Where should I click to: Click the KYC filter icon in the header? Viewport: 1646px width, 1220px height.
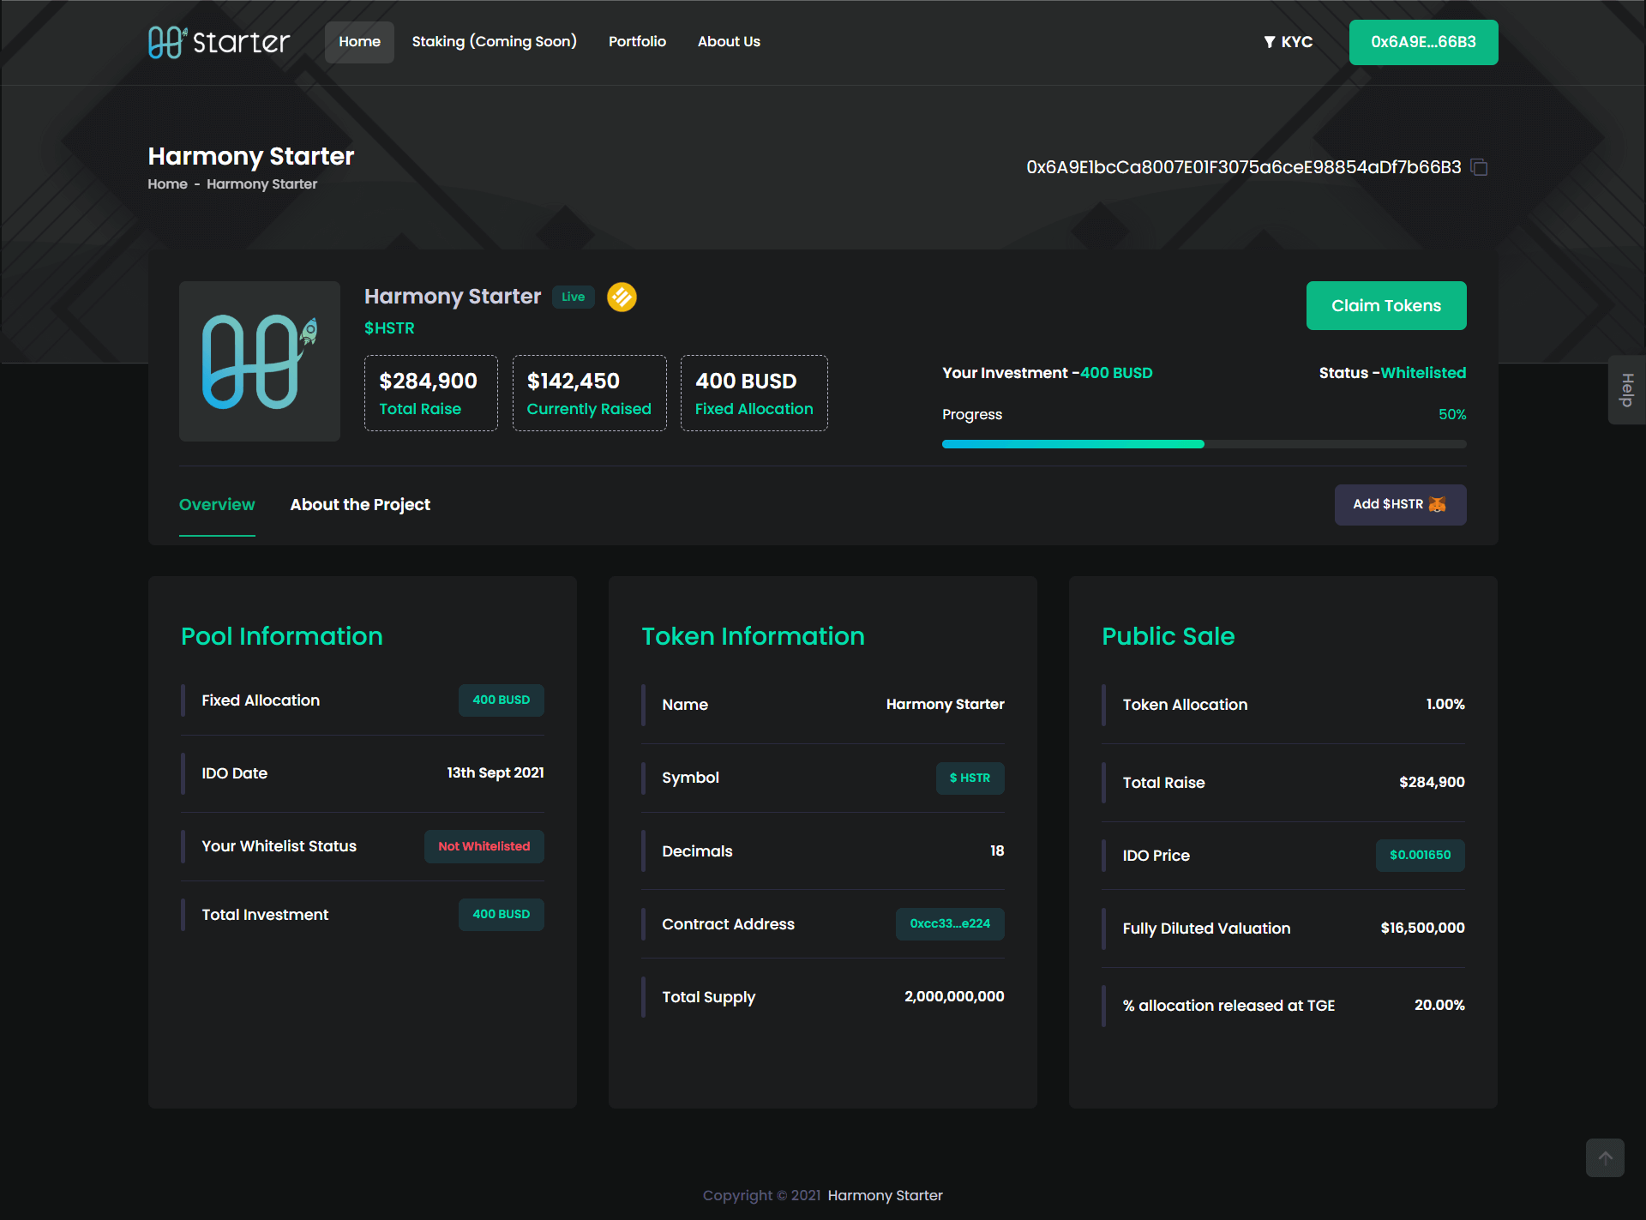[1270, 42]
